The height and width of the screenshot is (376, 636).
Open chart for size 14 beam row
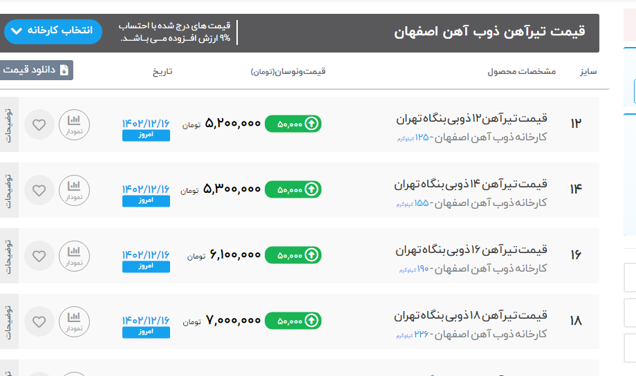coord(74,190)
